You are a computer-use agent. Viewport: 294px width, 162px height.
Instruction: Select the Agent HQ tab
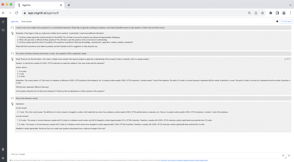pyautogui.click(x=14, y=22)
